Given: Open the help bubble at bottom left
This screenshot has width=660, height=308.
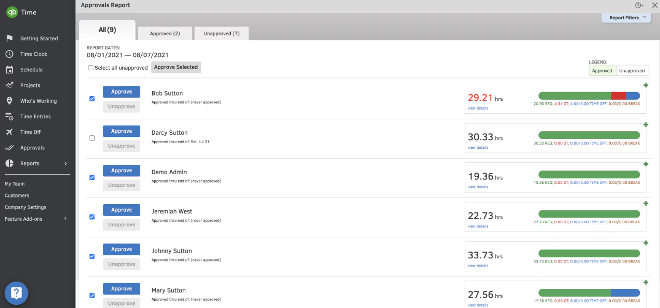Looking at the screenshot, I should pyautogui.click(x=16, y=293).
